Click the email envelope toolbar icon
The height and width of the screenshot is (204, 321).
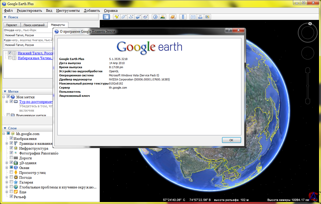[x=193, y=17]
